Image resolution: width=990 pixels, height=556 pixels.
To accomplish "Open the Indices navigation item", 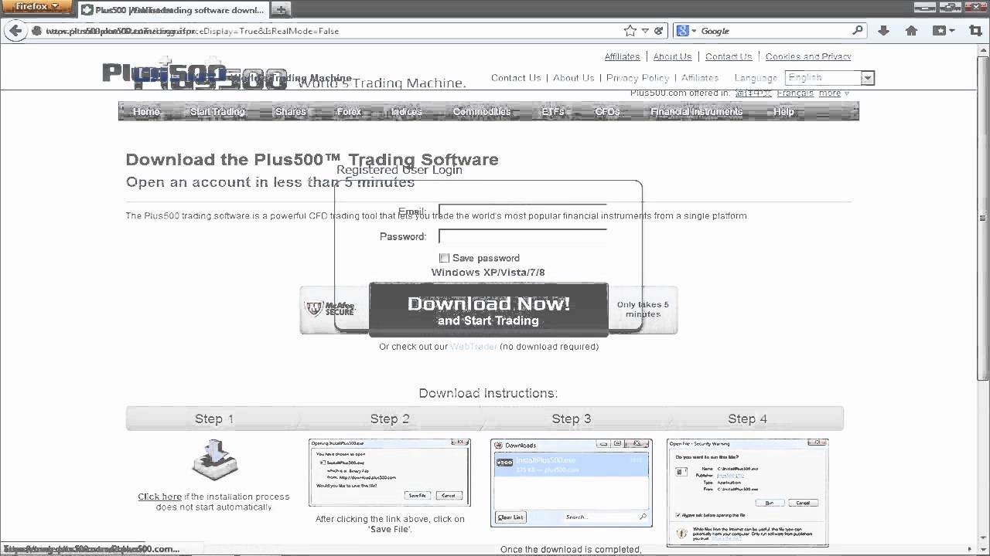I will click(x=407, y=111).
